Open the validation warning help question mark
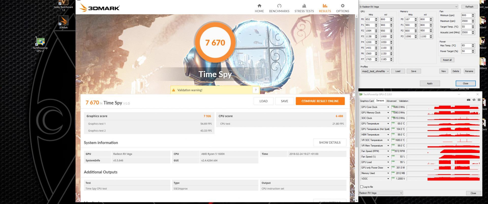Image resolution: width=488 pixels, height=204 pixels. click(x=256, y=90)
